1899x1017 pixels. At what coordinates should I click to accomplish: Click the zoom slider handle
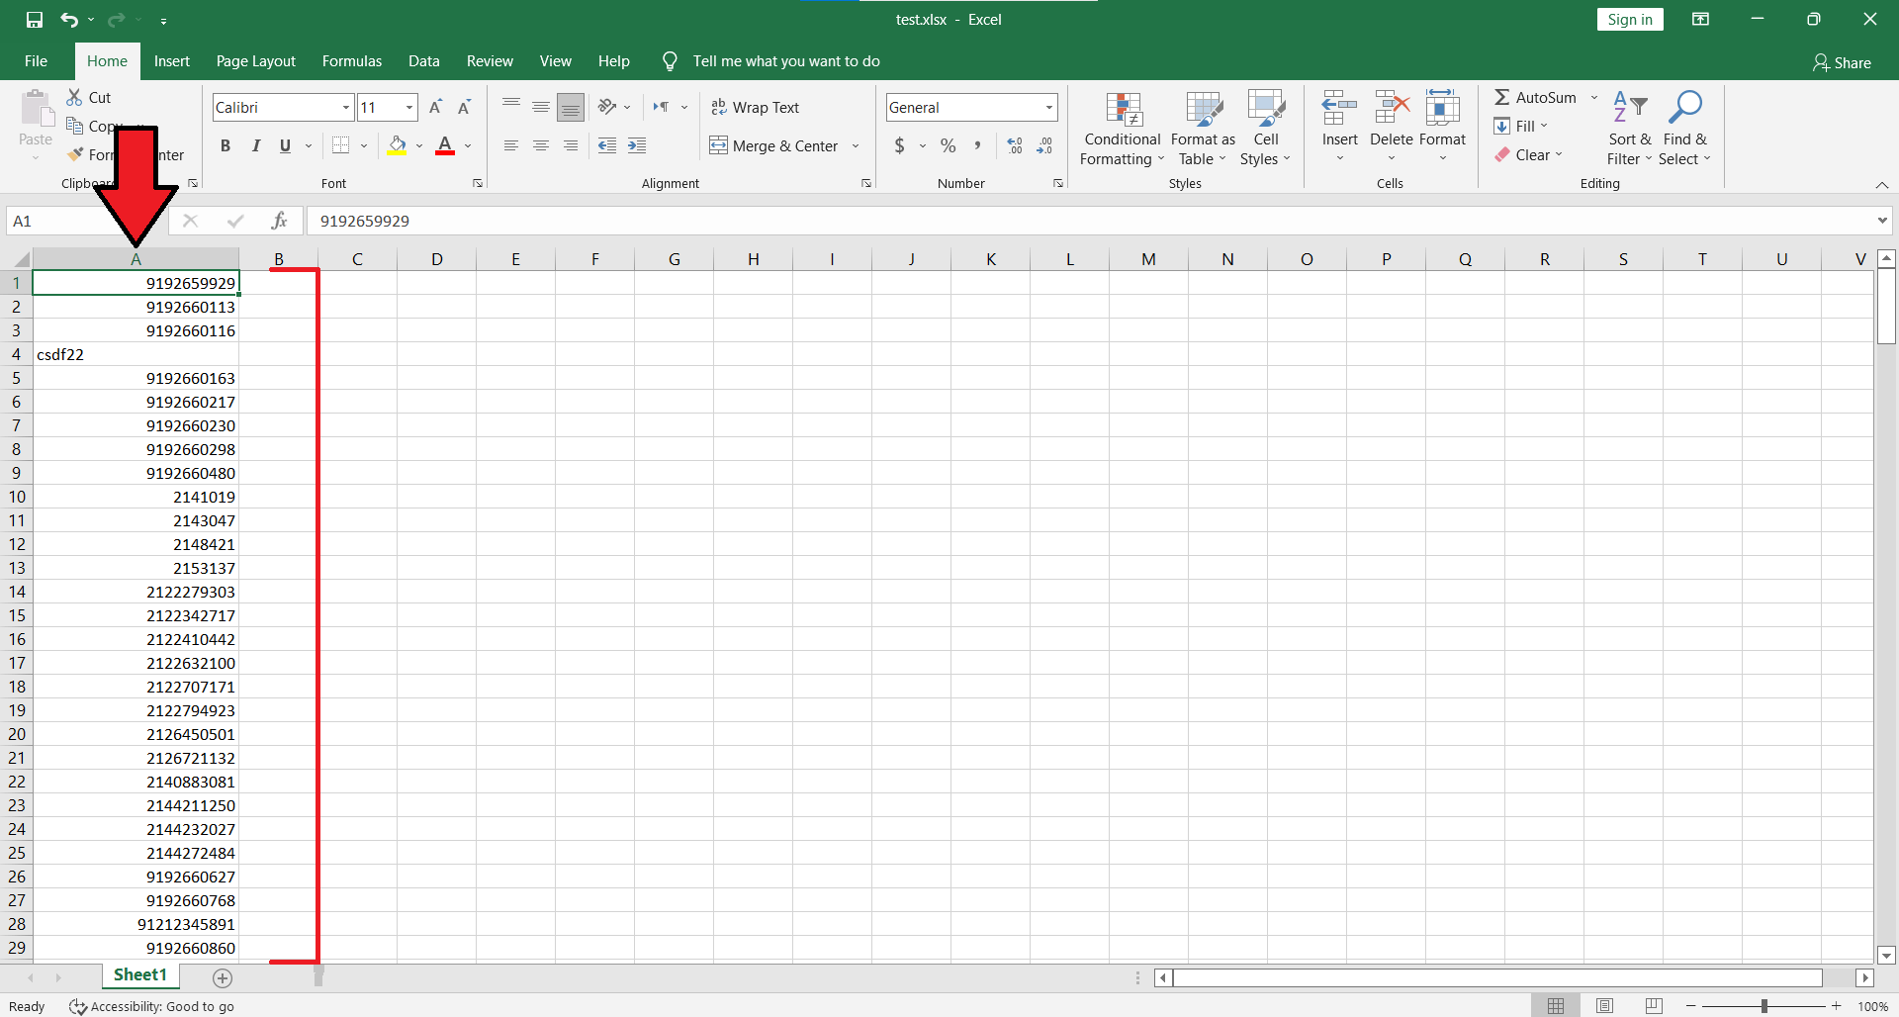tap(1763, 1006)
